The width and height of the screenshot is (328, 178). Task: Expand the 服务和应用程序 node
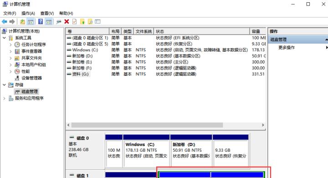(5, 98)
